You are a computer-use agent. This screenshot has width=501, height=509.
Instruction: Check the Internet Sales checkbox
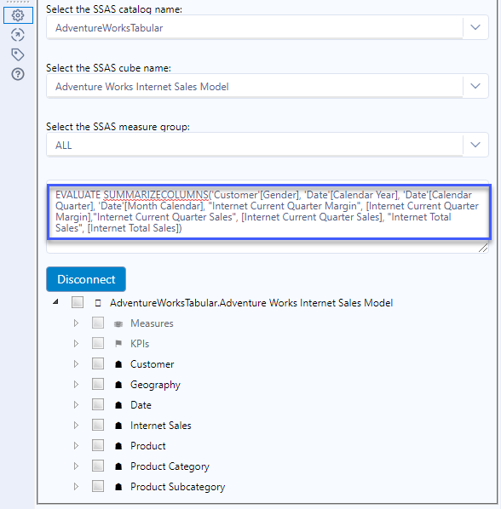(98, 425)
